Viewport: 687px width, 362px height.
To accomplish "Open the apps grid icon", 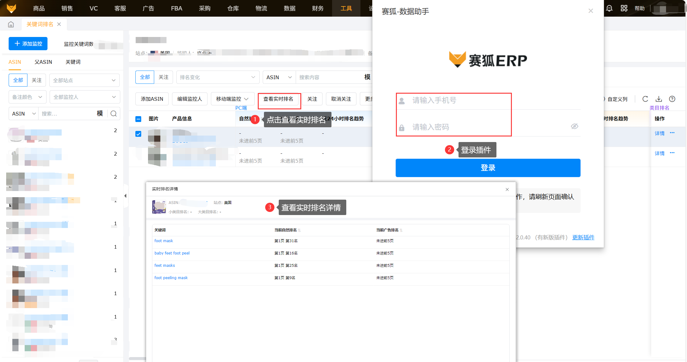I will [x=624, y=8].
